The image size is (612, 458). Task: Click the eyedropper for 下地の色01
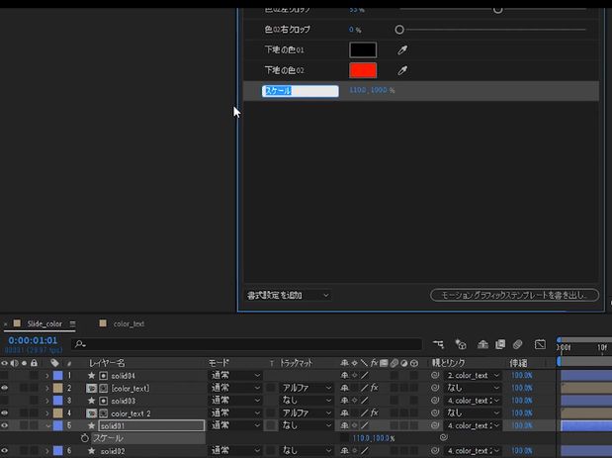(x=402, y=49)
